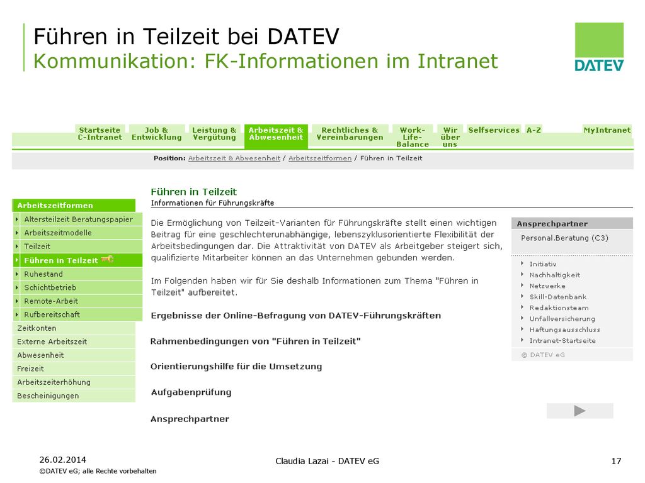Expand the arrow beside Remote-Arbeit
Image resolution: width=645 pixels, height=483 pixels.
coord(17,301)
